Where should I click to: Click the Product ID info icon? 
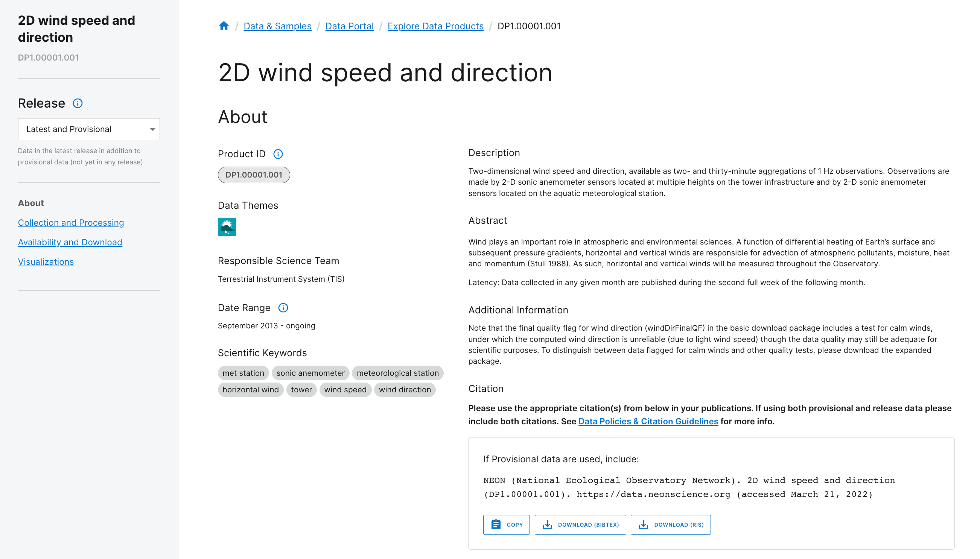(278, 154)
